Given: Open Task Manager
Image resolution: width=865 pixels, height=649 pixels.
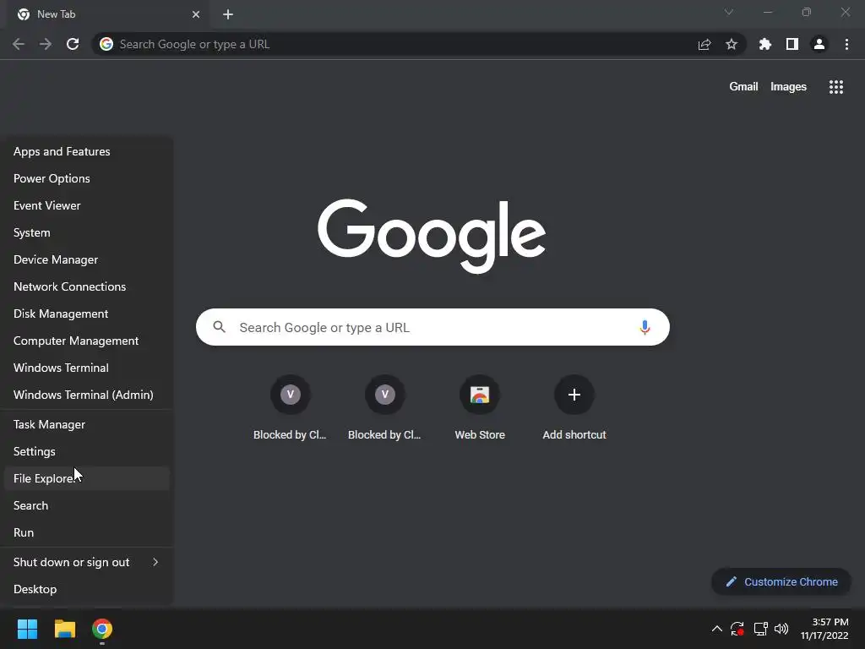Looking at the screenshot, I should [x=87, y=424].
